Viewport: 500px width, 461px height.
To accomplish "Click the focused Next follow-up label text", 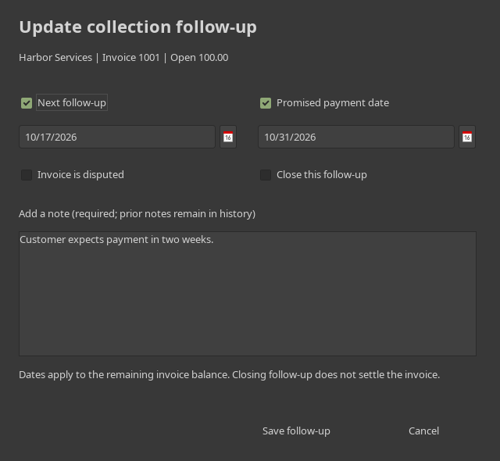I will (72, 102).
